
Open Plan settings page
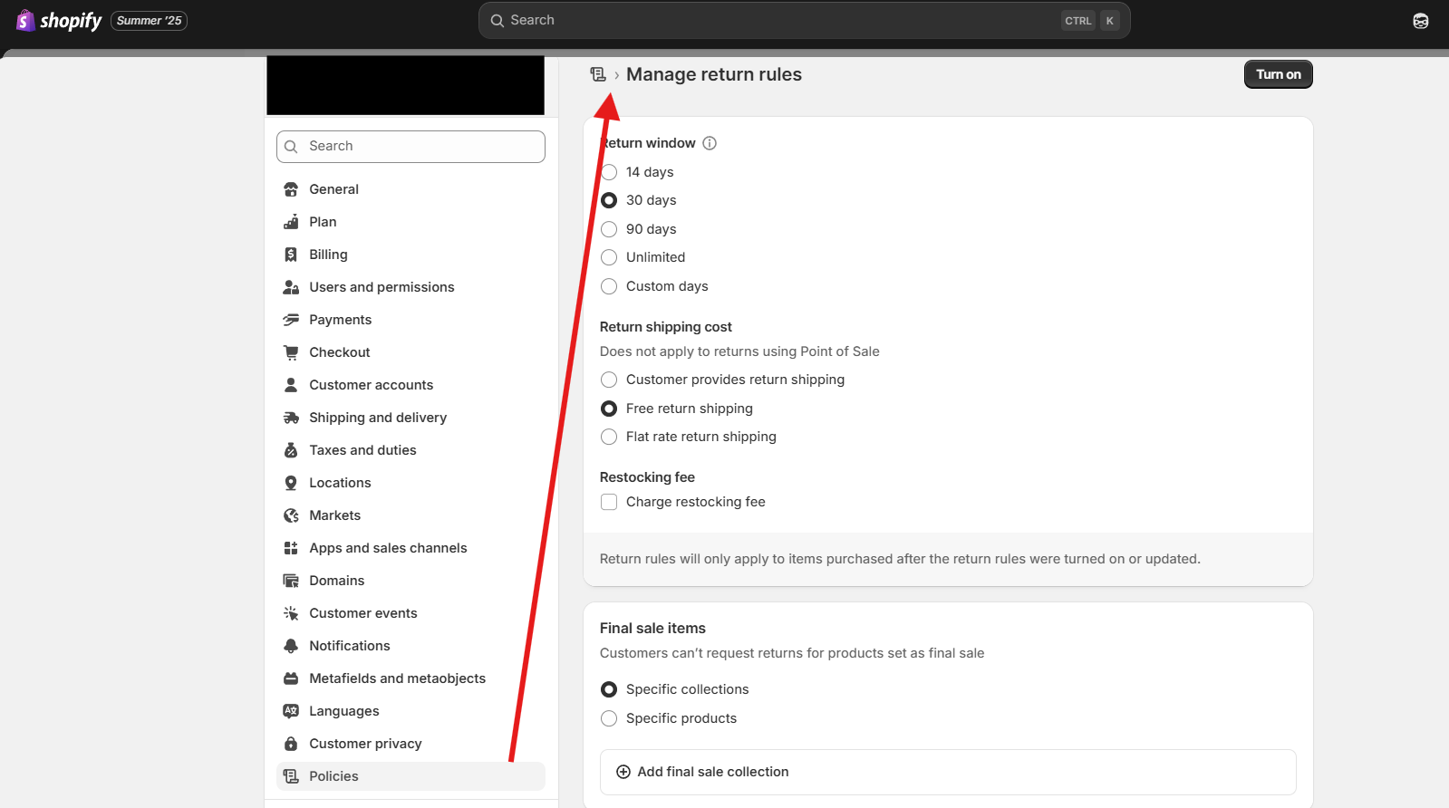pos(411,222)
